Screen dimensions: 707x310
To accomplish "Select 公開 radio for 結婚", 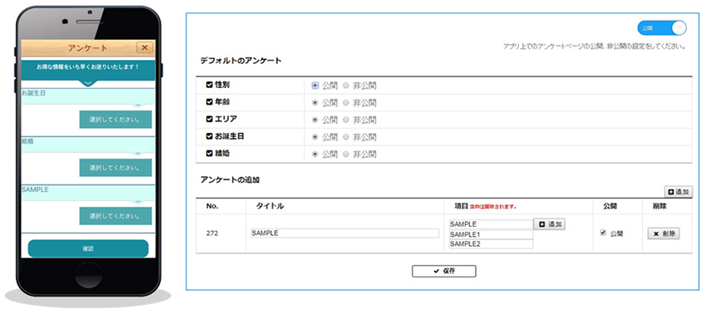I will pyautogui.click(x=314, y=154).
